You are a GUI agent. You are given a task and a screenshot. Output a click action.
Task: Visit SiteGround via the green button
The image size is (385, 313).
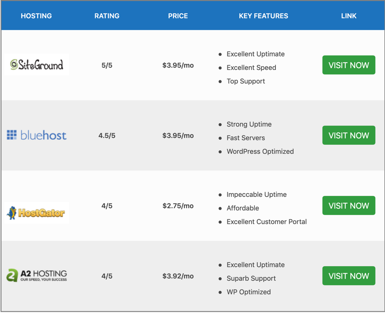coord(349,65)
